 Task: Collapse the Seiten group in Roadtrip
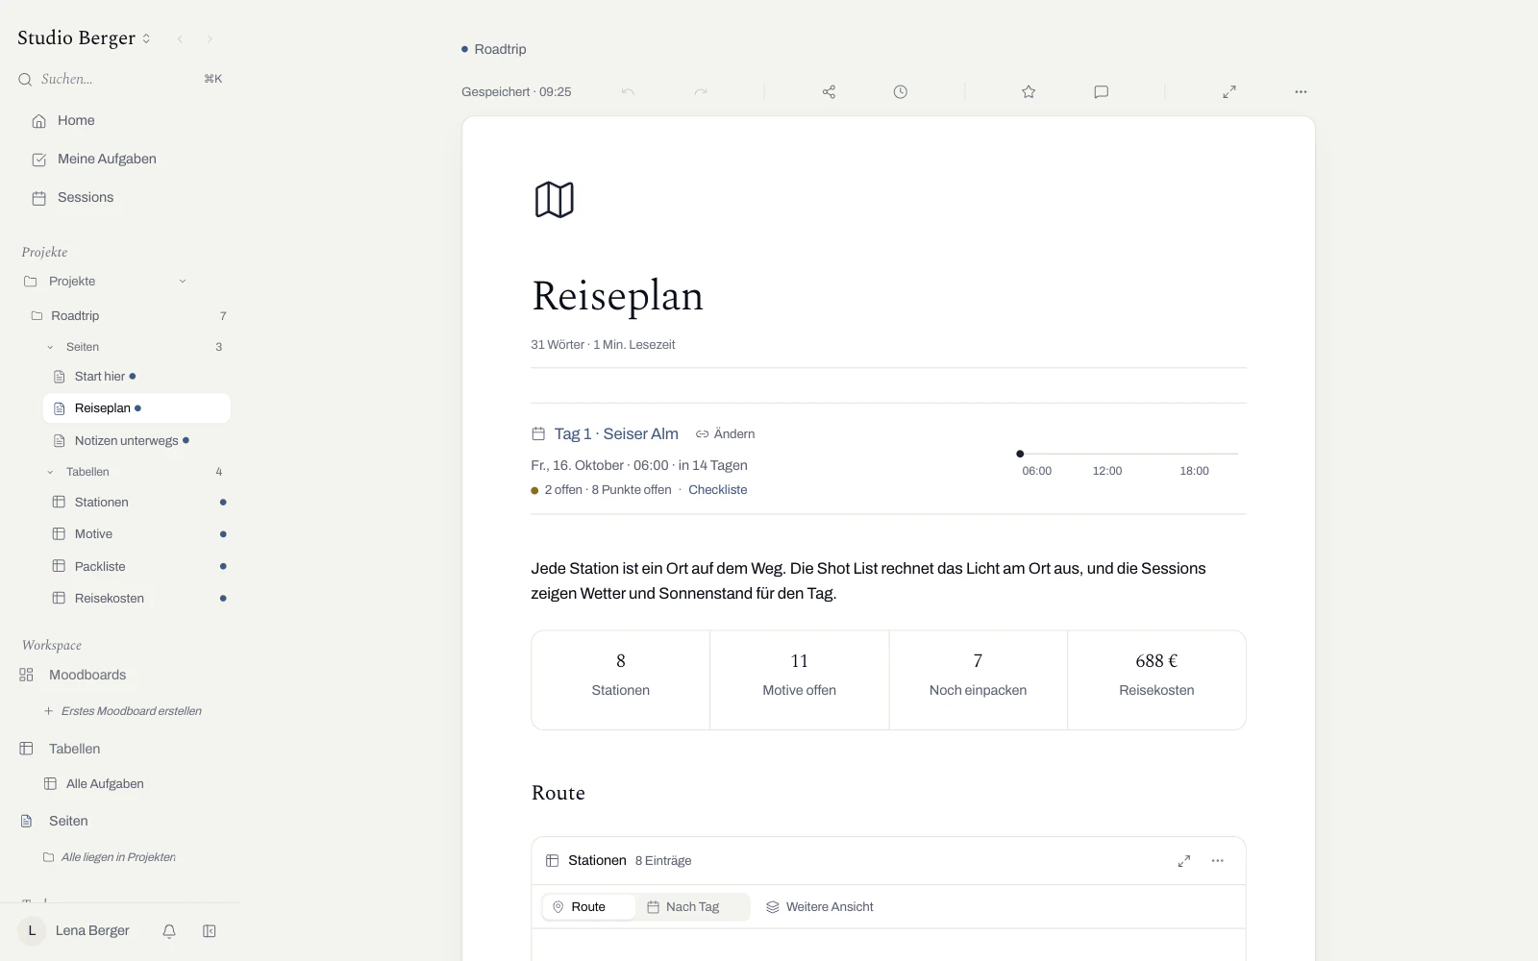point(50,347)
